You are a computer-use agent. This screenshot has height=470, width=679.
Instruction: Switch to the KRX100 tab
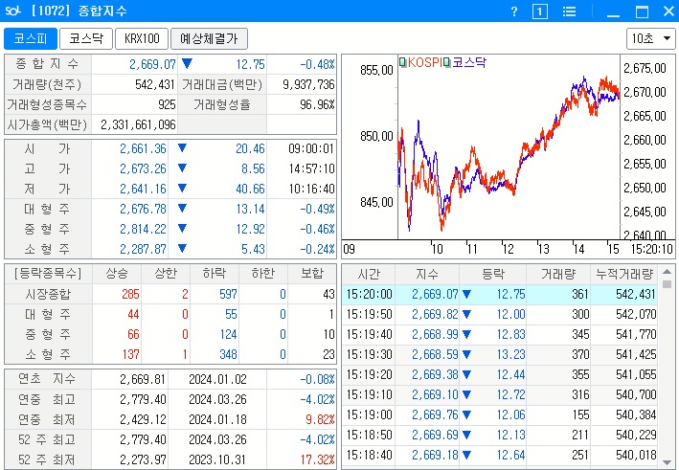[x=142, y=39]
